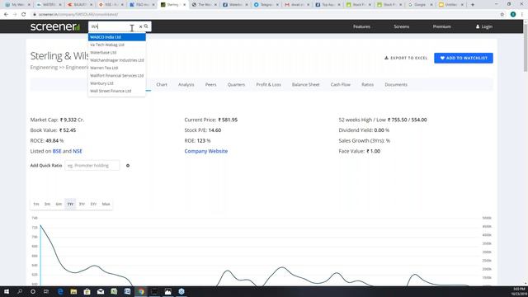Go to the Cash Flow section tab
The height and width of the screenshot is (297, 528).
(x=341, y=84)
